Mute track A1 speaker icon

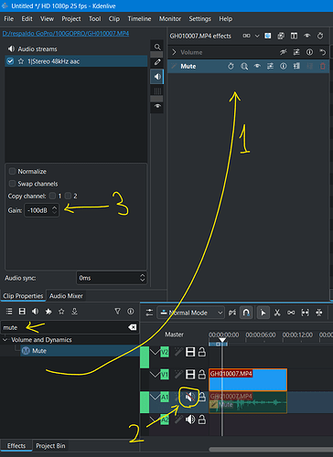pyautogui.click(x=189, y=398)
